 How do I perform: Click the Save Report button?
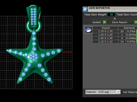pos(123,22)
